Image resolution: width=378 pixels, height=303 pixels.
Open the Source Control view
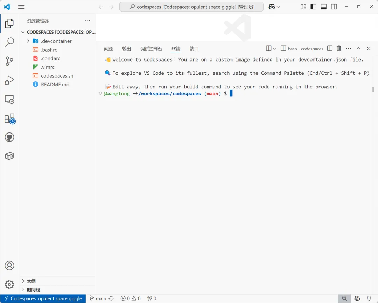pyautogui.click(x=9, y=61)
